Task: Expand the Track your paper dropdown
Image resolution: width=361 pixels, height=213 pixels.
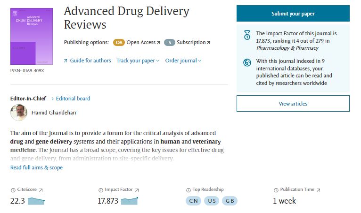Action: 138,61
